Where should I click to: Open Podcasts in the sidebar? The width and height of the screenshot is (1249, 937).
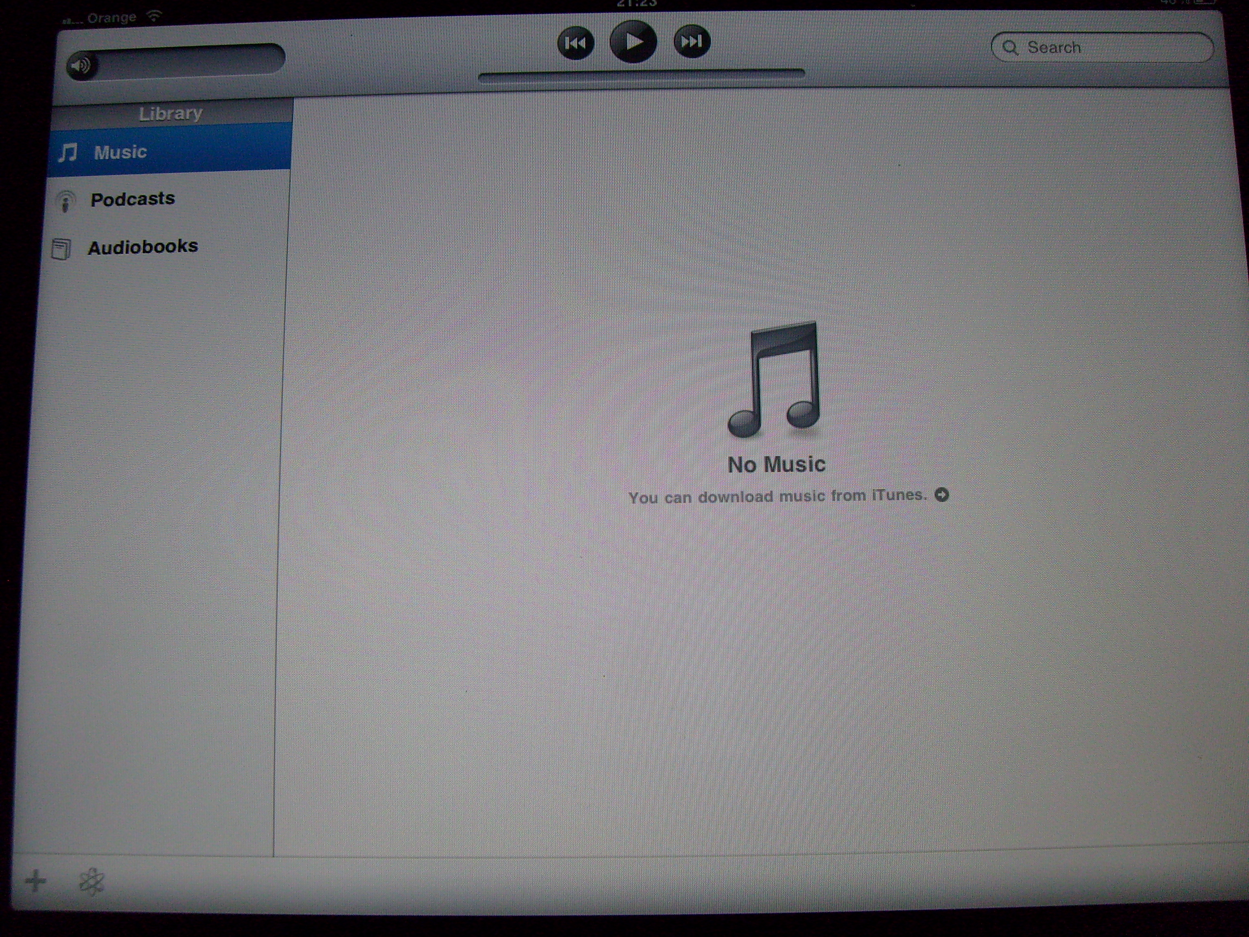pyautogui.click(x=168, y=199)
